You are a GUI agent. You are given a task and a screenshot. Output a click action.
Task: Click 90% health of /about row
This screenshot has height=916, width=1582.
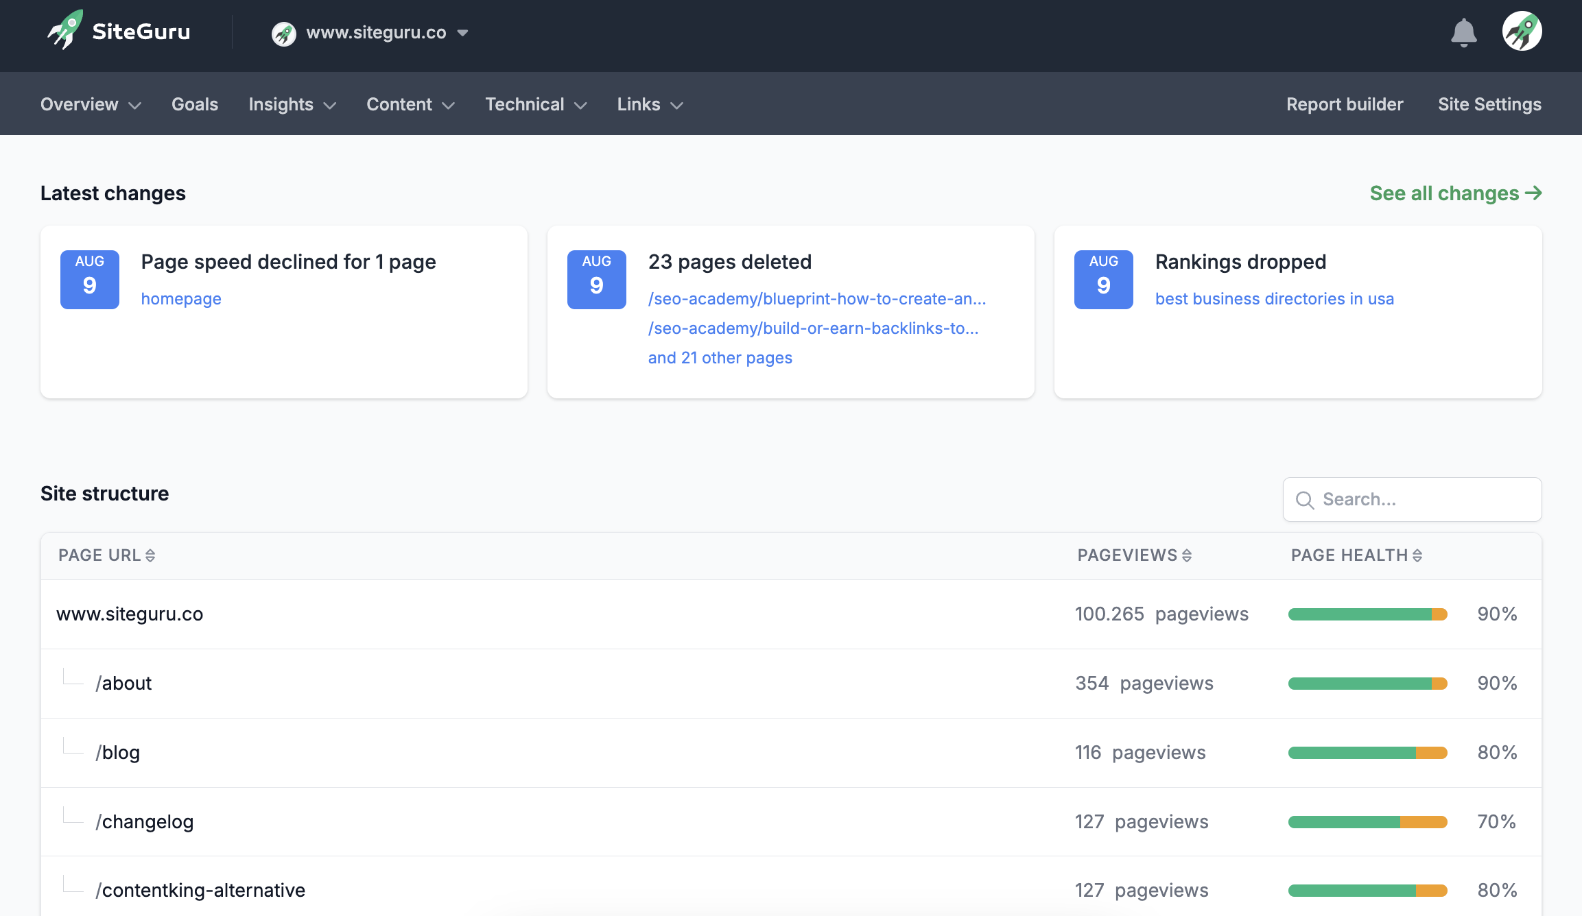click(1497, 684)
